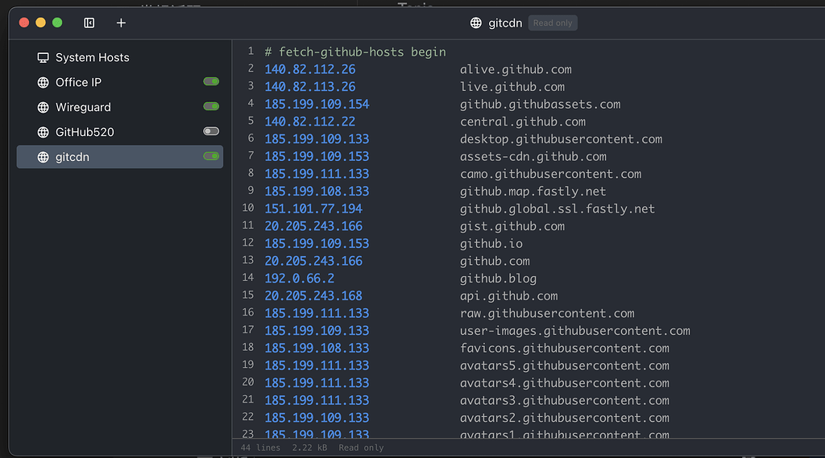The image size is (825, 458).
Task: Select System Hosts in the sidebar
Action: [120, 57]
